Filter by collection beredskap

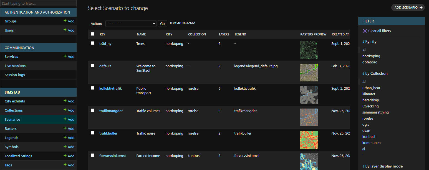click(x=371, y=100)
